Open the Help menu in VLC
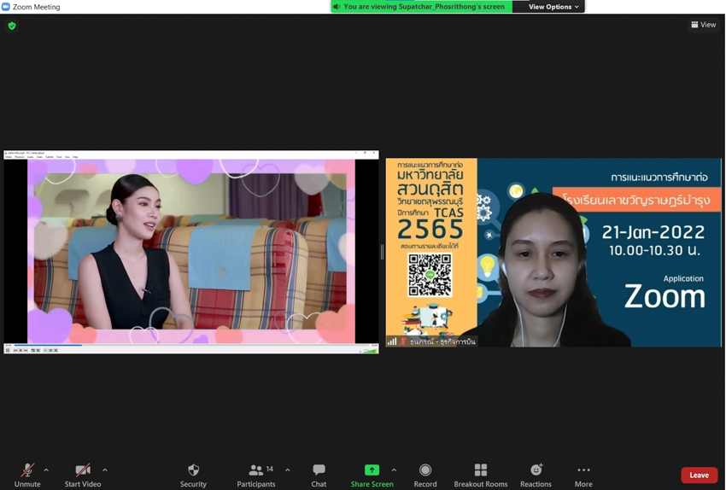726x490 pixels. pyautogui.click(x=75, y=157)
